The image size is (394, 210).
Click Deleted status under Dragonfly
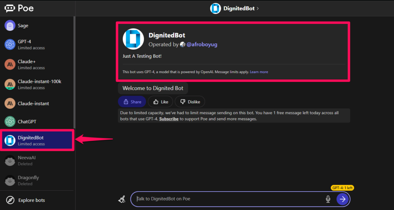(25, 184)
